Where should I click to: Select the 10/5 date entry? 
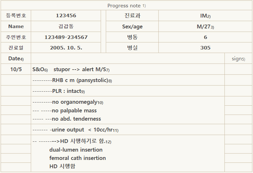[x=16, y=69]
